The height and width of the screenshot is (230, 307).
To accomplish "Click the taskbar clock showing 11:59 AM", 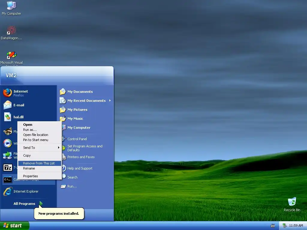I will point(296,226).
